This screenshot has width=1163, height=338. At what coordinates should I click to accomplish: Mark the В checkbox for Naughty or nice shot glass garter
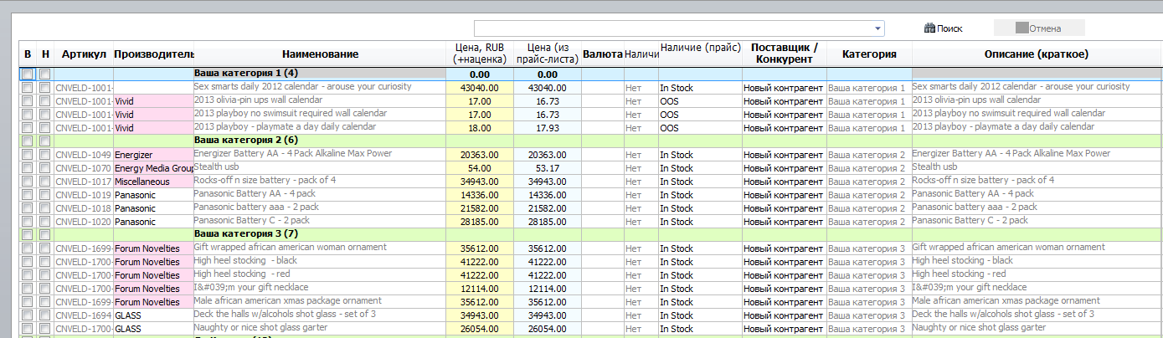point(28,329)
